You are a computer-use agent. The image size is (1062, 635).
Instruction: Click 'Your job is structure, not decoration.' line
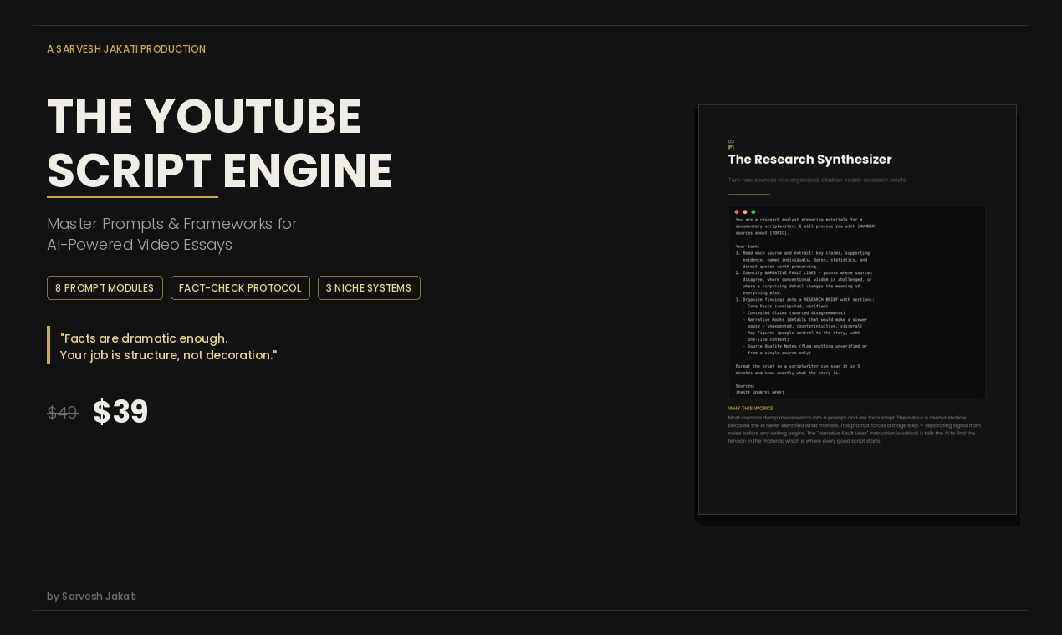point(168,355)
